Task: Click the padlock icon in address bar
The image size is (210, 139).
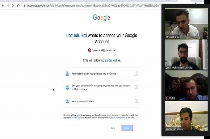Action: coord(25,5)
